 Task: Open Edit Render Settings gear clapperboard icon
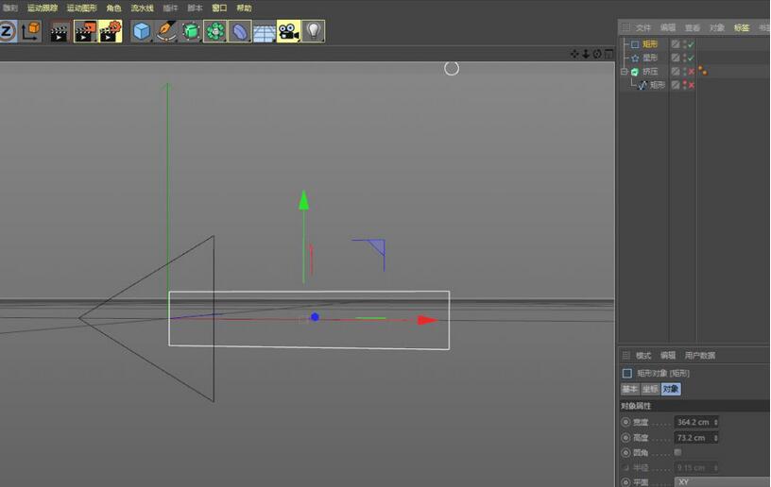110,31
